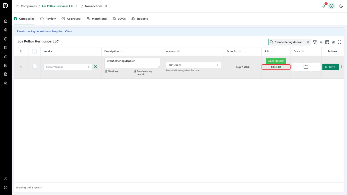The width and height of the screenshot is (347, 195).
Task: Open the compass icon in the sidebar
Action: coord(6,39)
